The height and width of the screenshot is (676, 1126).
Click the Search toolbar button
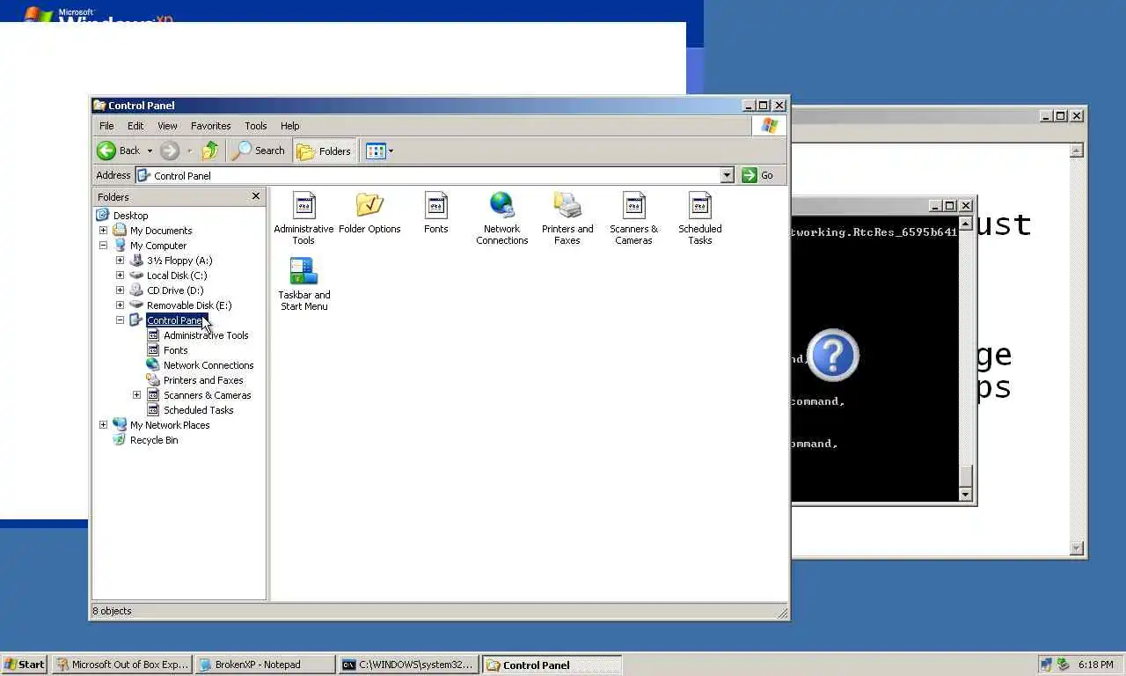[259, 151]
